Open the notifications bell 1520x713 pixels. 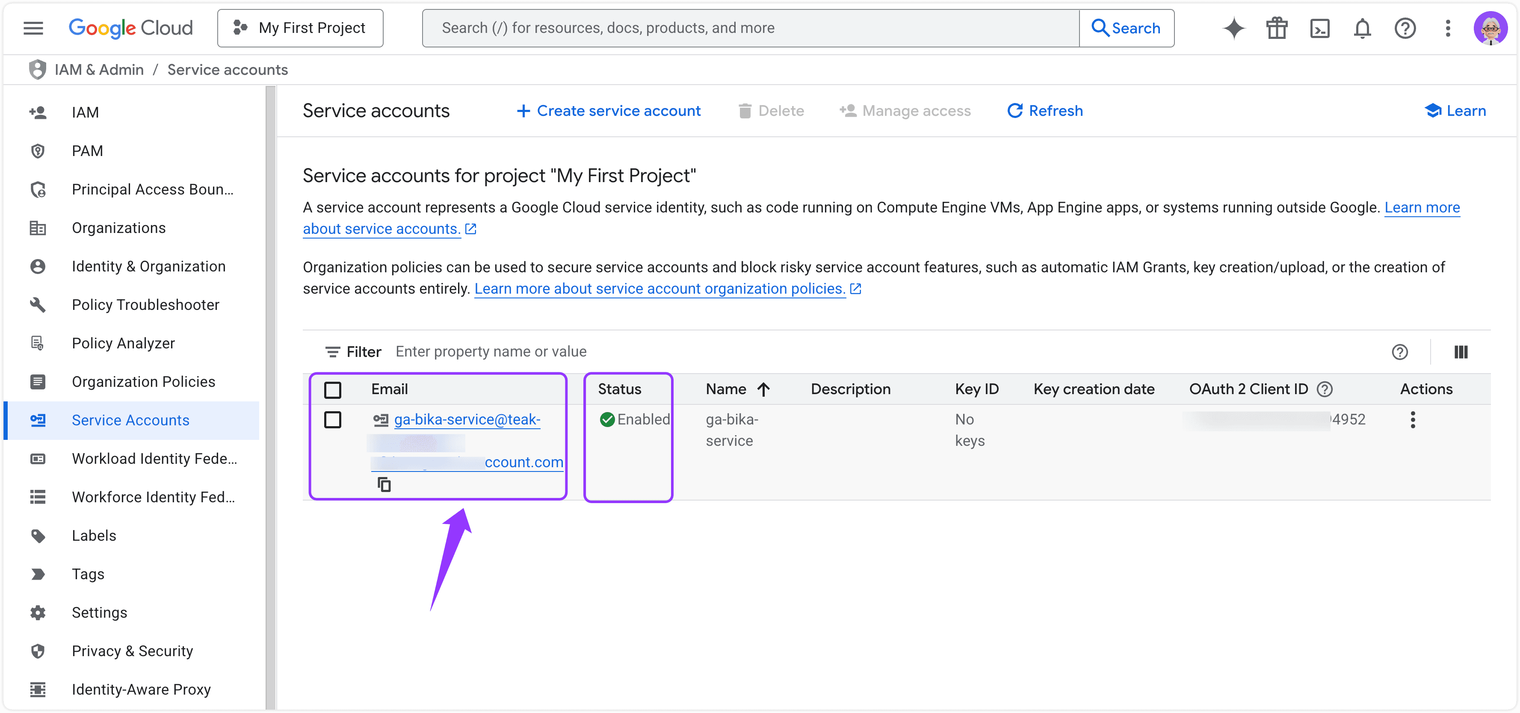point(1362,28)
